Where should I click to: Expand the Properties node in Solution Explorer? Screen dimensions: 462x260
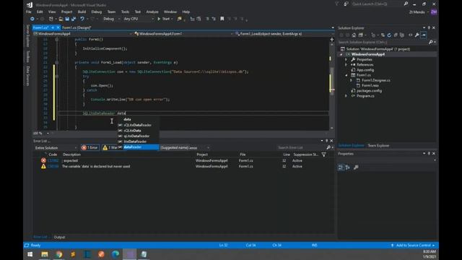point(346,59)
